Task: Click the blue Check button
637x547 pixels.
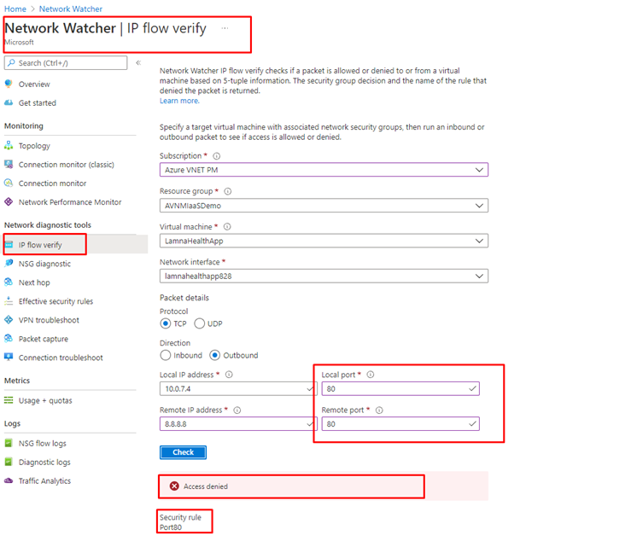Action: pyautogui.click(x=183, y=452)
